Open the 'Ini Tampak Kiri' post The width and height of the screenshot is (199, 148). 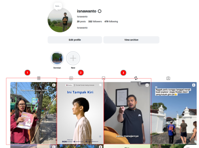point(80,113)
